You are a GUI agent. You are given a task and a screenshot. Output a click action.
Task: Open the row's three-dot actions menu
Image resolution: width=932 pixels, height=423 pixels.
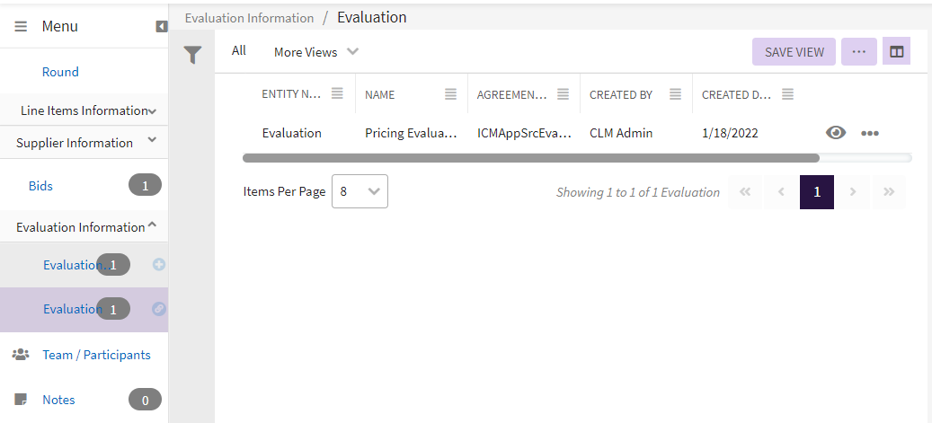click(869, 134)
